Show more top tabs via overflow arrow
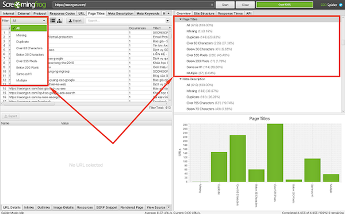The height and width of the screenshot is (214, 345). (x=168, y=13)
